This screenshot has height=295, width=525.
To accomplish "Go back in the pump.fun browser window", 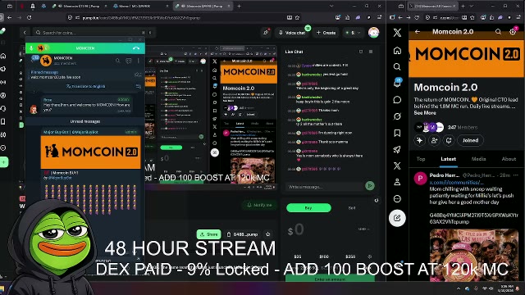I will pyautogui.click(x=9, y=17).
